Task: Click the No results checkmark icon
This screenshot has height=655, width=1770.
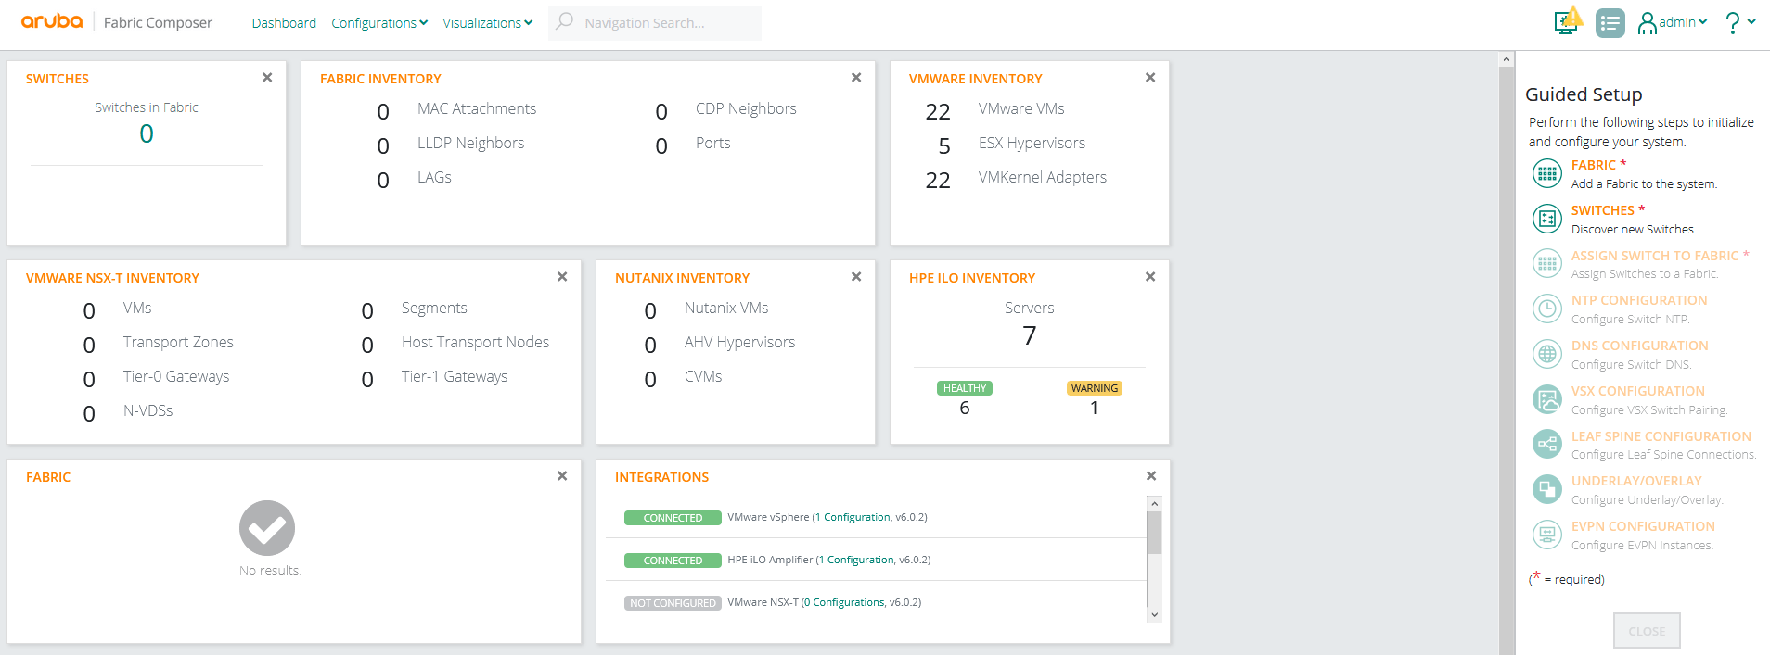Action: (267, 528)
